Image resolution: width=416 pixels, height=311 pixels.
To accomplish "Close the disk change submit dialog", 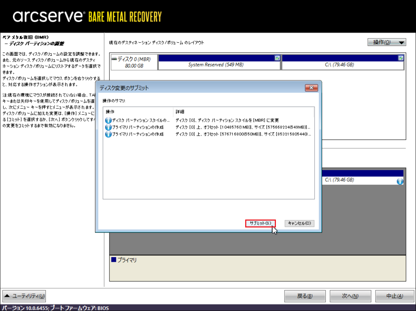I will (x=312, y=88).
